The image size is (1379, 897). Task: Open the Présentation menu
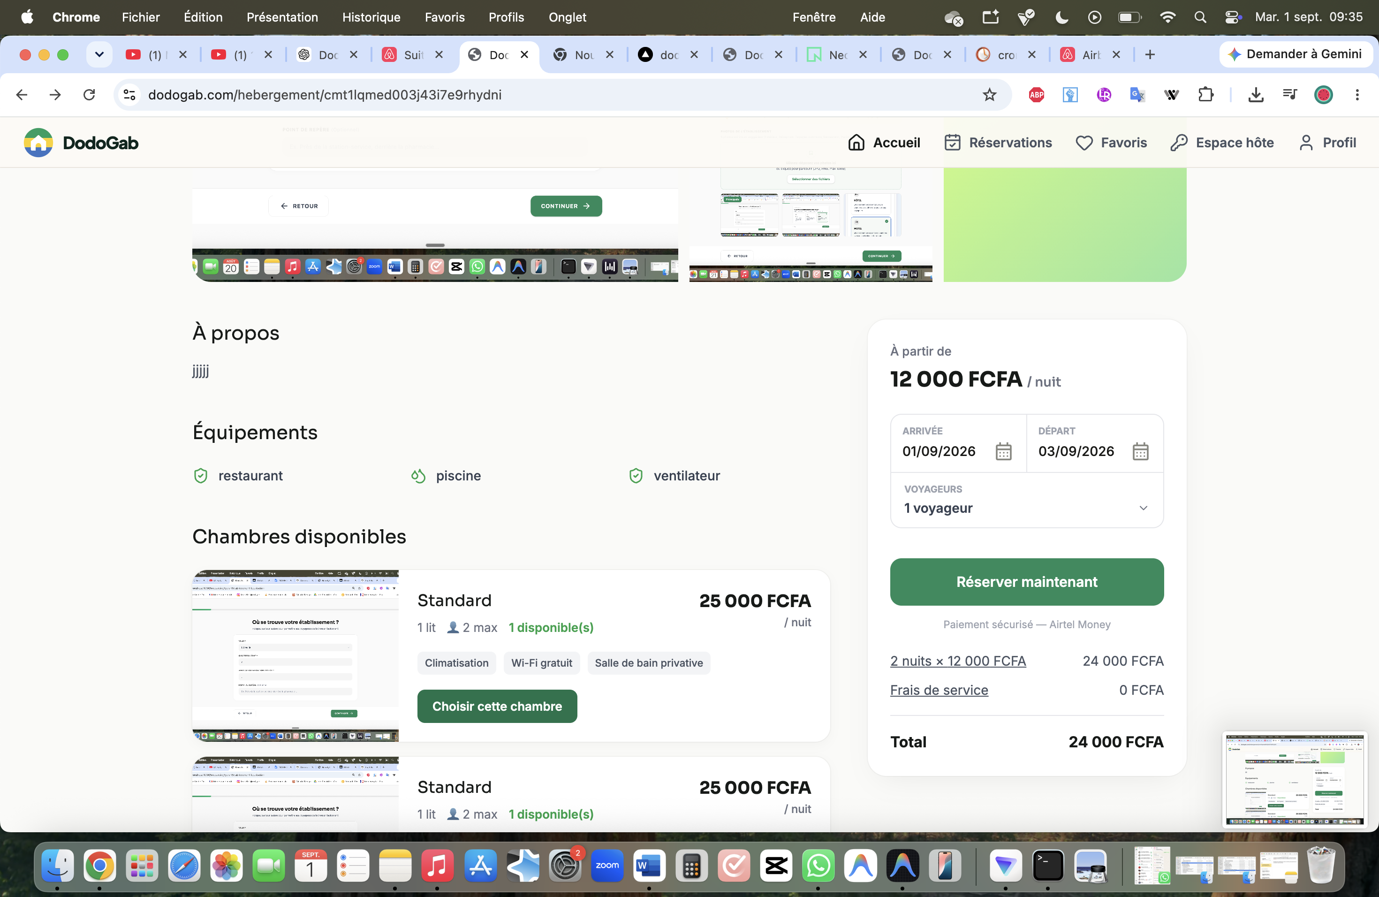tap(282, 17)
